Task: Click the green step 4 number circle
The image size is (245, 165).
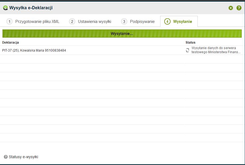Action: click(x=167, y=22)
